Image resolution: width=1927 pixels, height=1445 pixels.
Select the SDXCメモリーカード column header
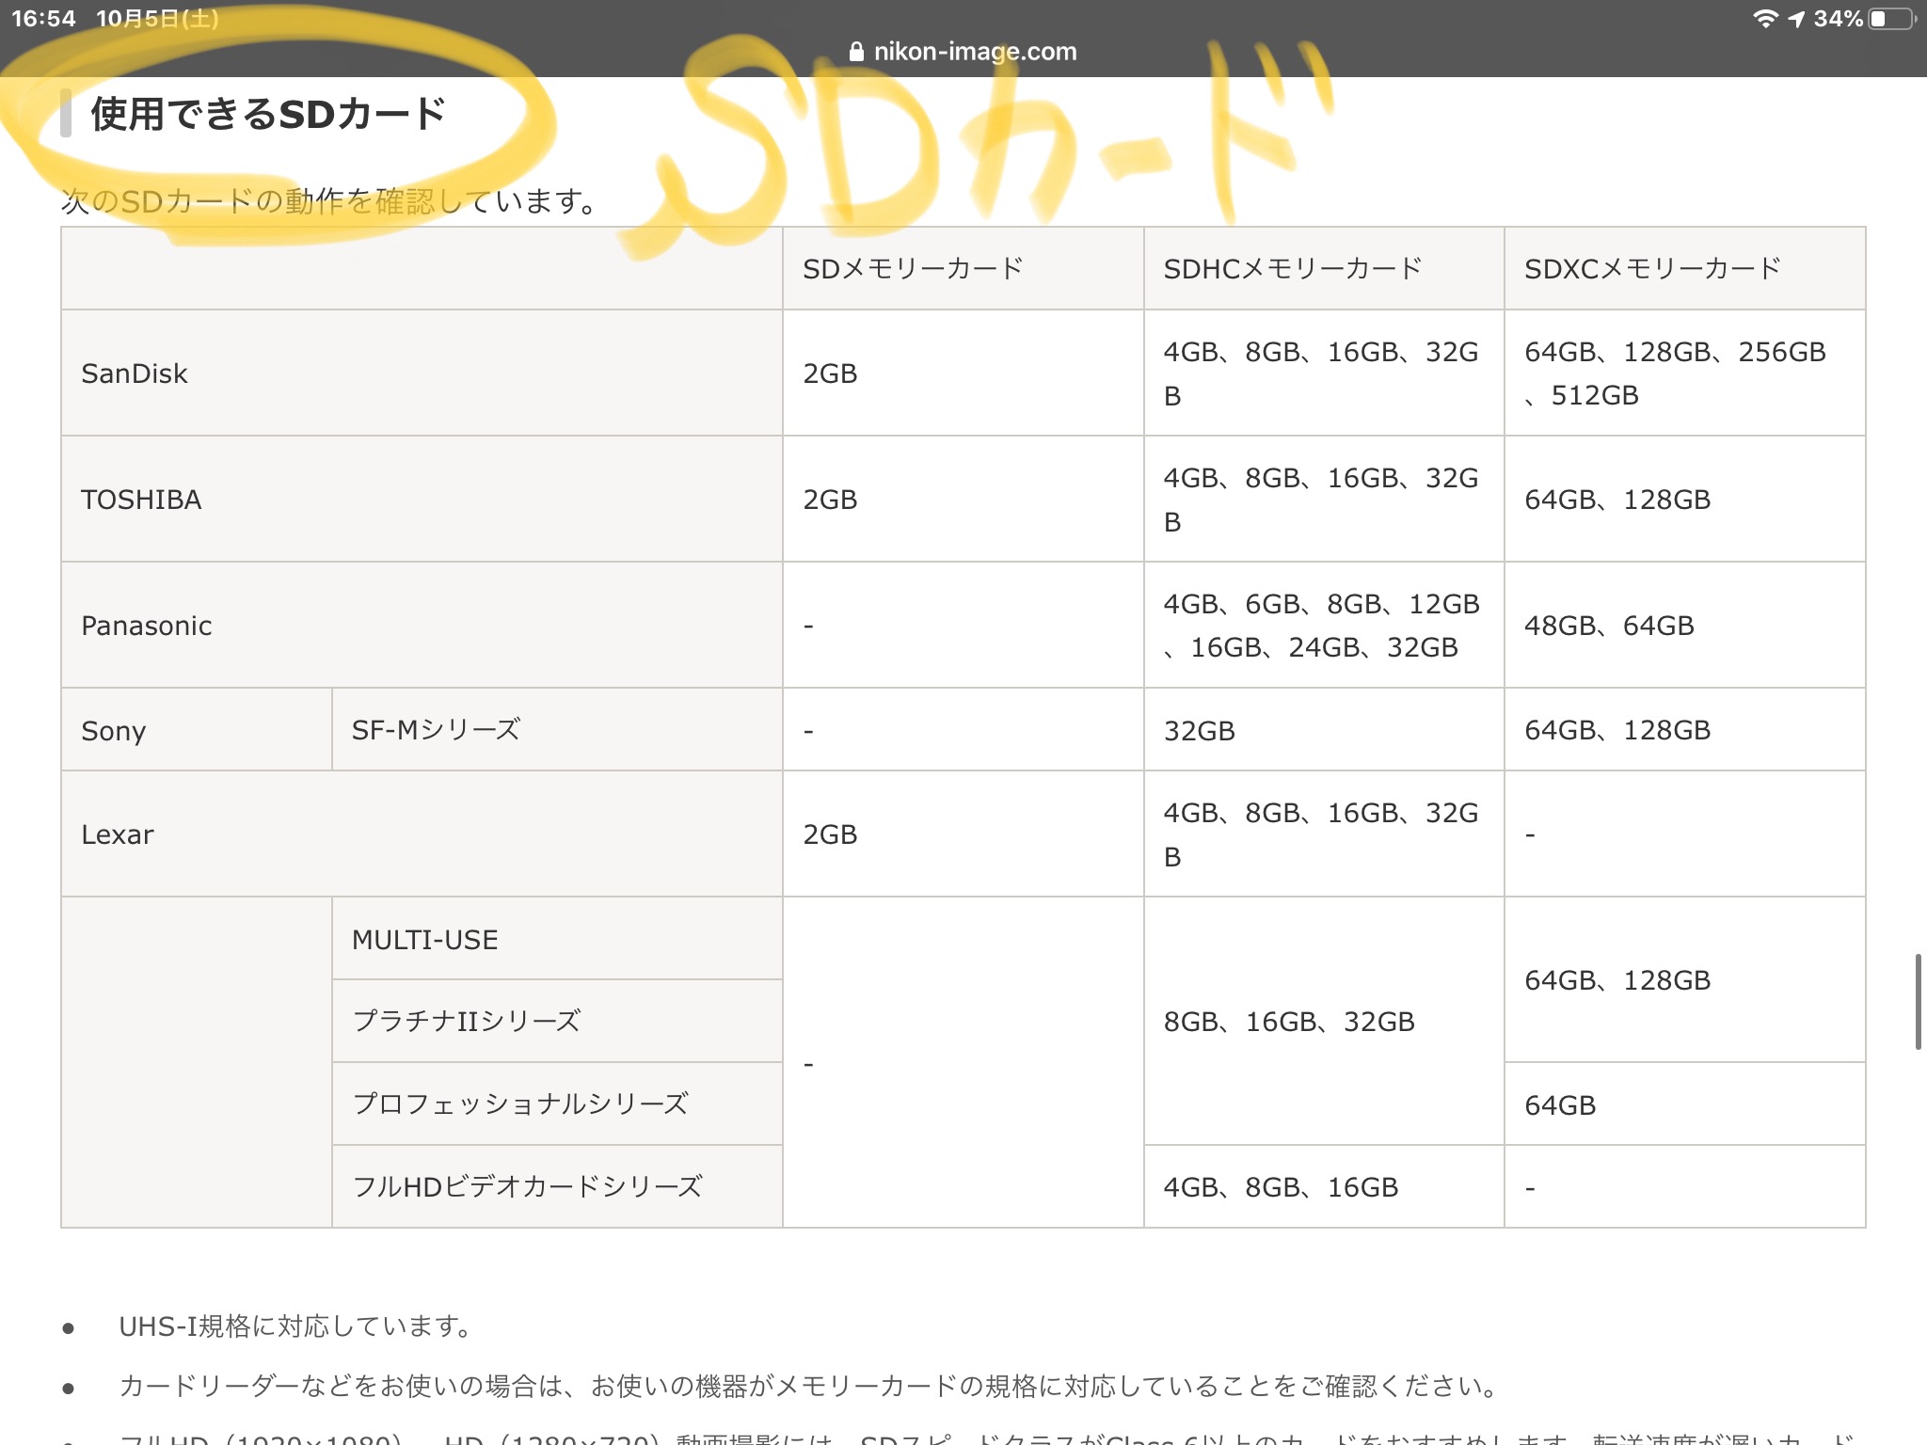[x=1685, y=268]
